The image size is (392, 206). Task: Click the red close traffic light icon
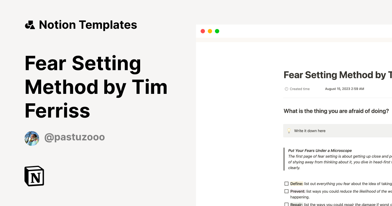203,31
